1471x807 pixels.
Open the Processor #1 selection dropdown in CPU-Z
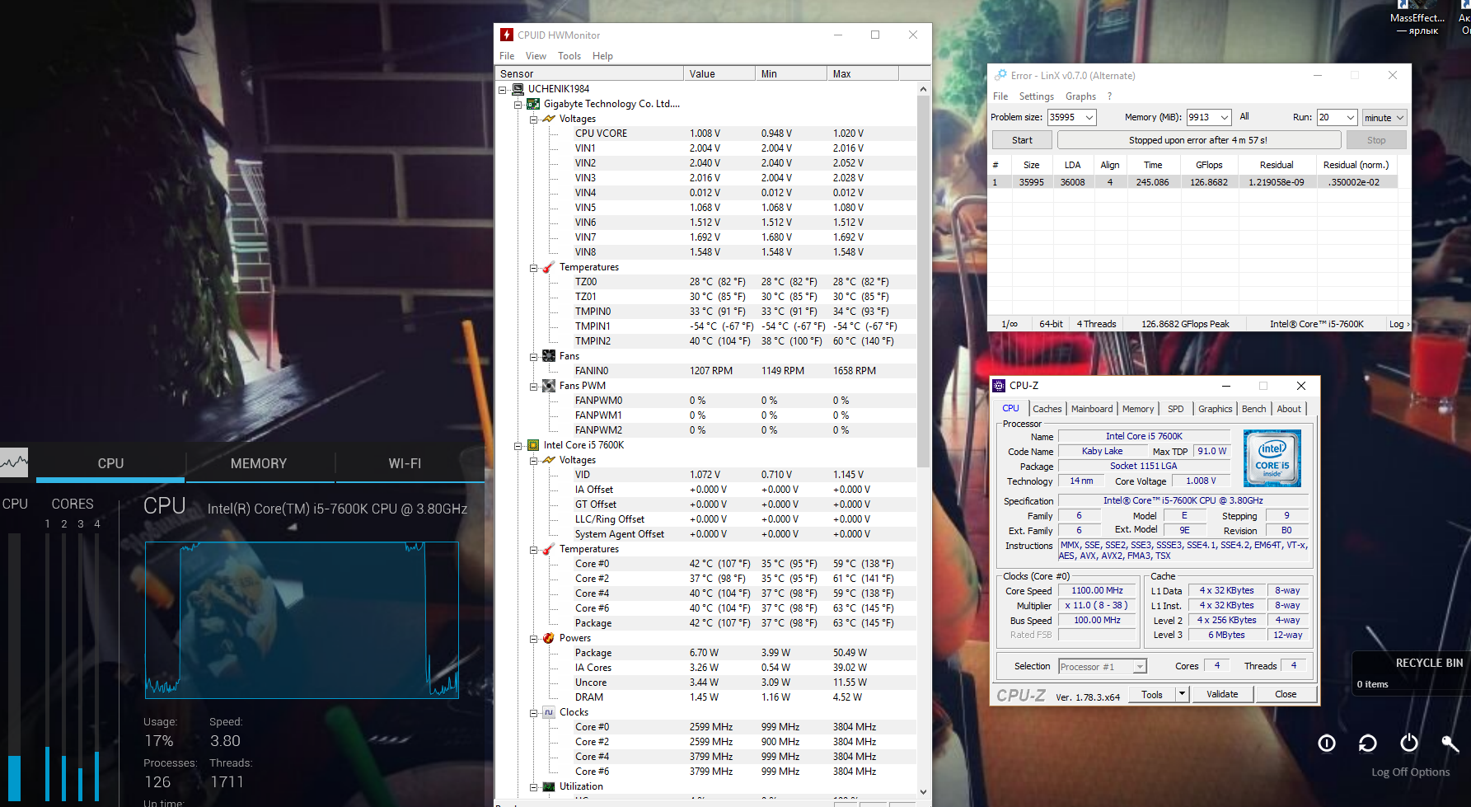[x=1140, y=667]
